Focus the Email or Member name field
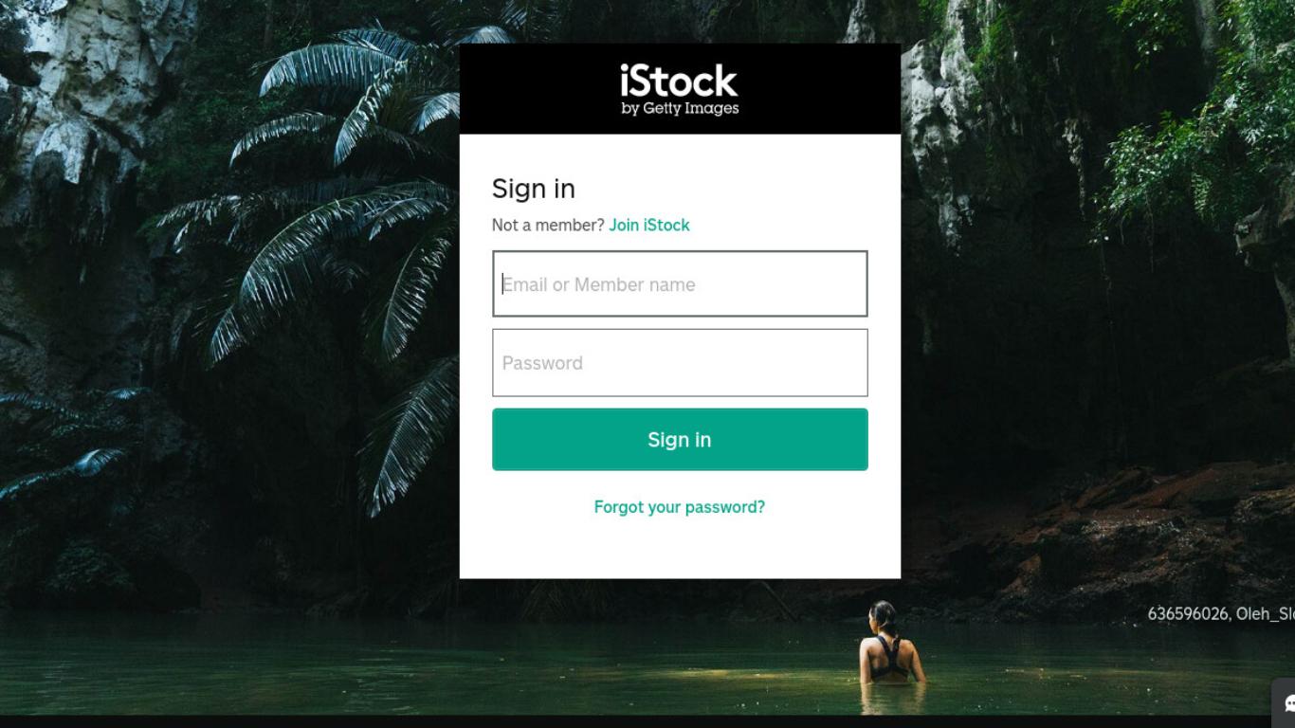 (680, 283)
